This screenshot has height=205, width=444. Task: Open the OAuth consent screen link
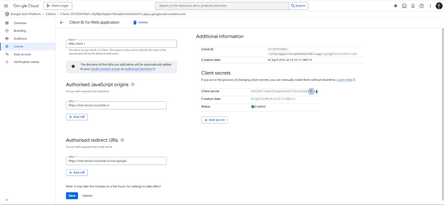[x=105, y=69]
